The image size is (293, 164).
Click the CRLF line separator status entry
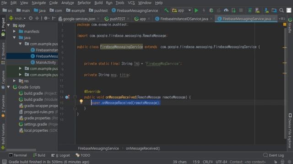[207, 162]
